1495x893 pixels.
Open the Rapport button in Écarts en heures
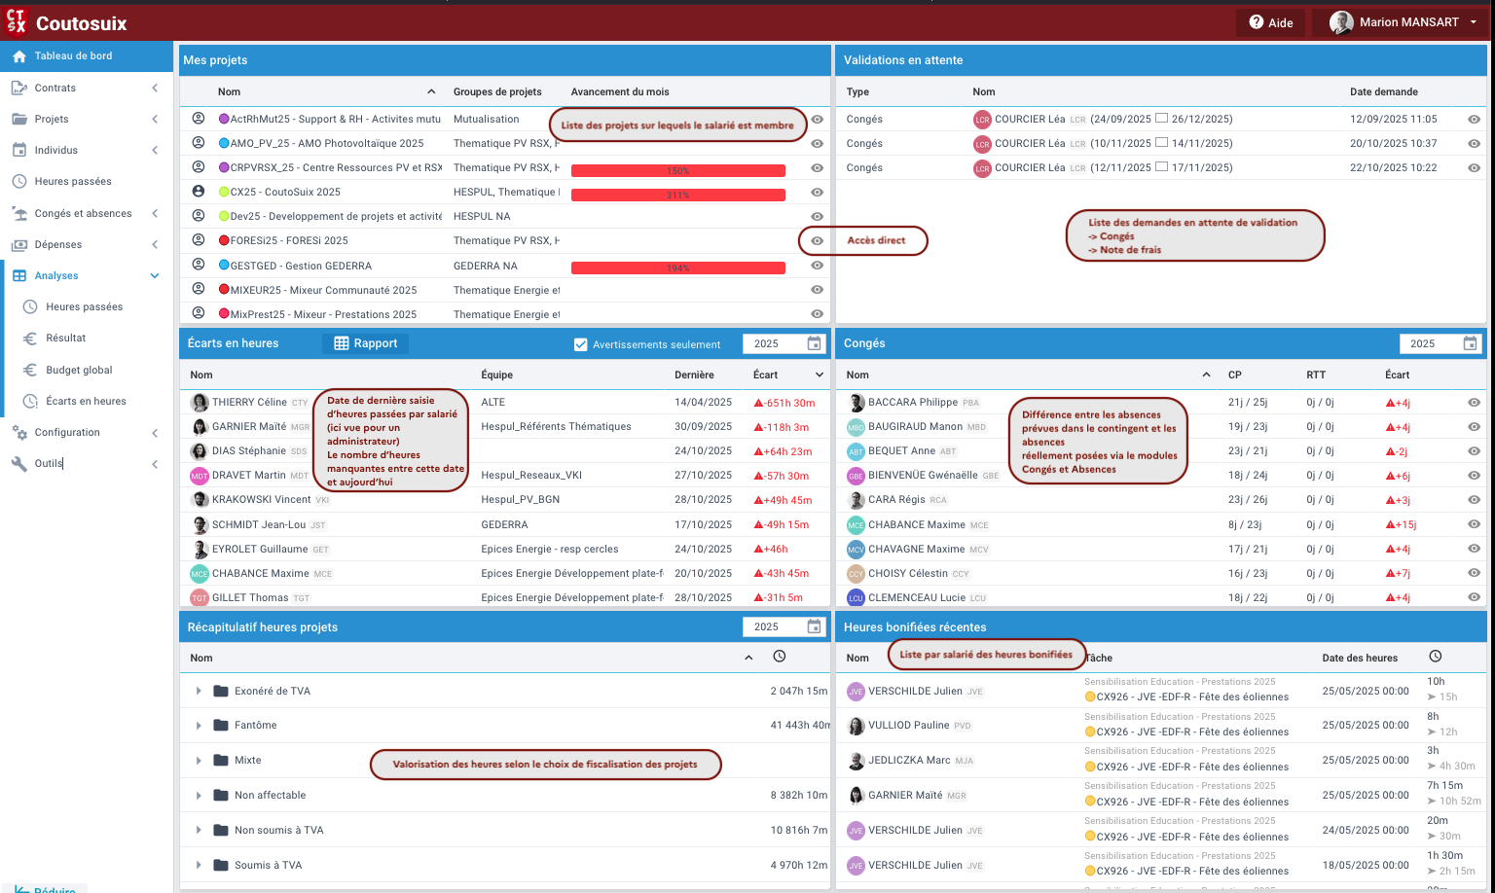(366, 343)
